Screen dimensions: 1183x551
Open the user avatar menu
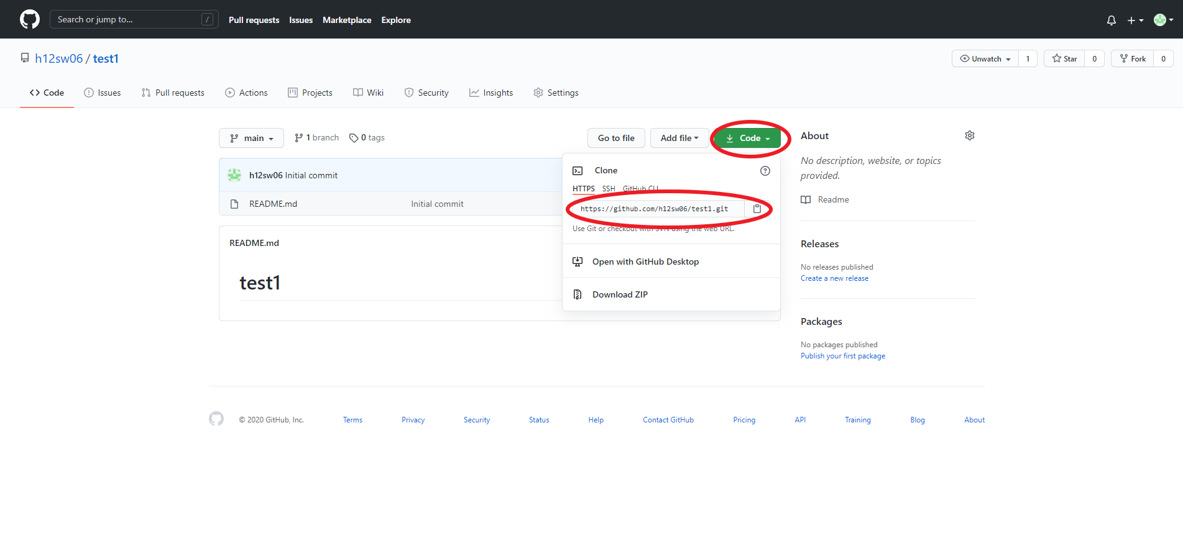(1163, 20)
